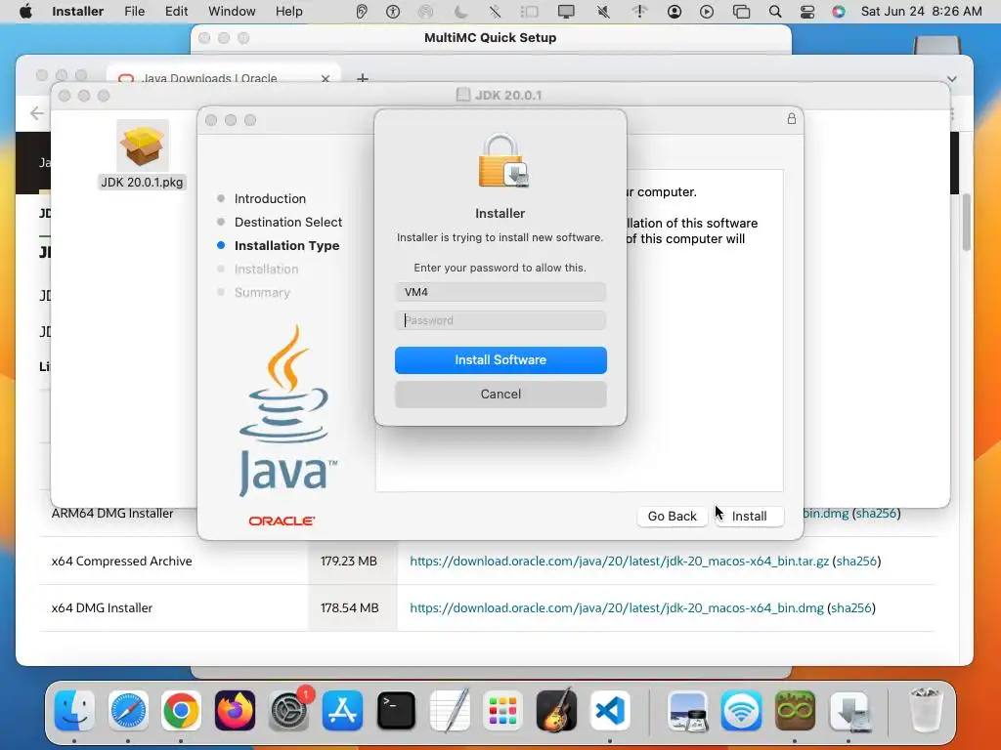Open the Apple menu
The height and width of the screenshot is (750, 1001).
click(x=25, y=12)
